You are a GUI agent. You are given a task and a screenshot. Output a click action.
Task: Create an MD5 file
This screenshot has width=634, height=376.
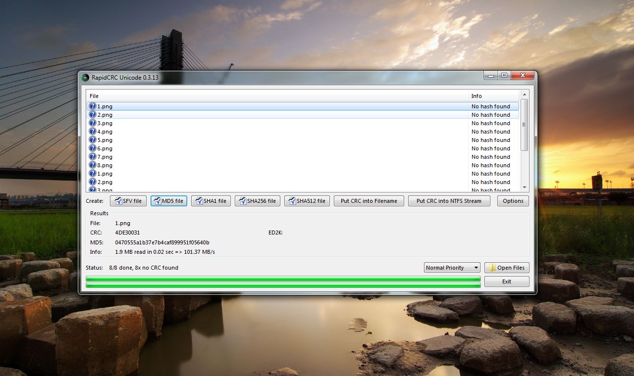tap(169, 201)
